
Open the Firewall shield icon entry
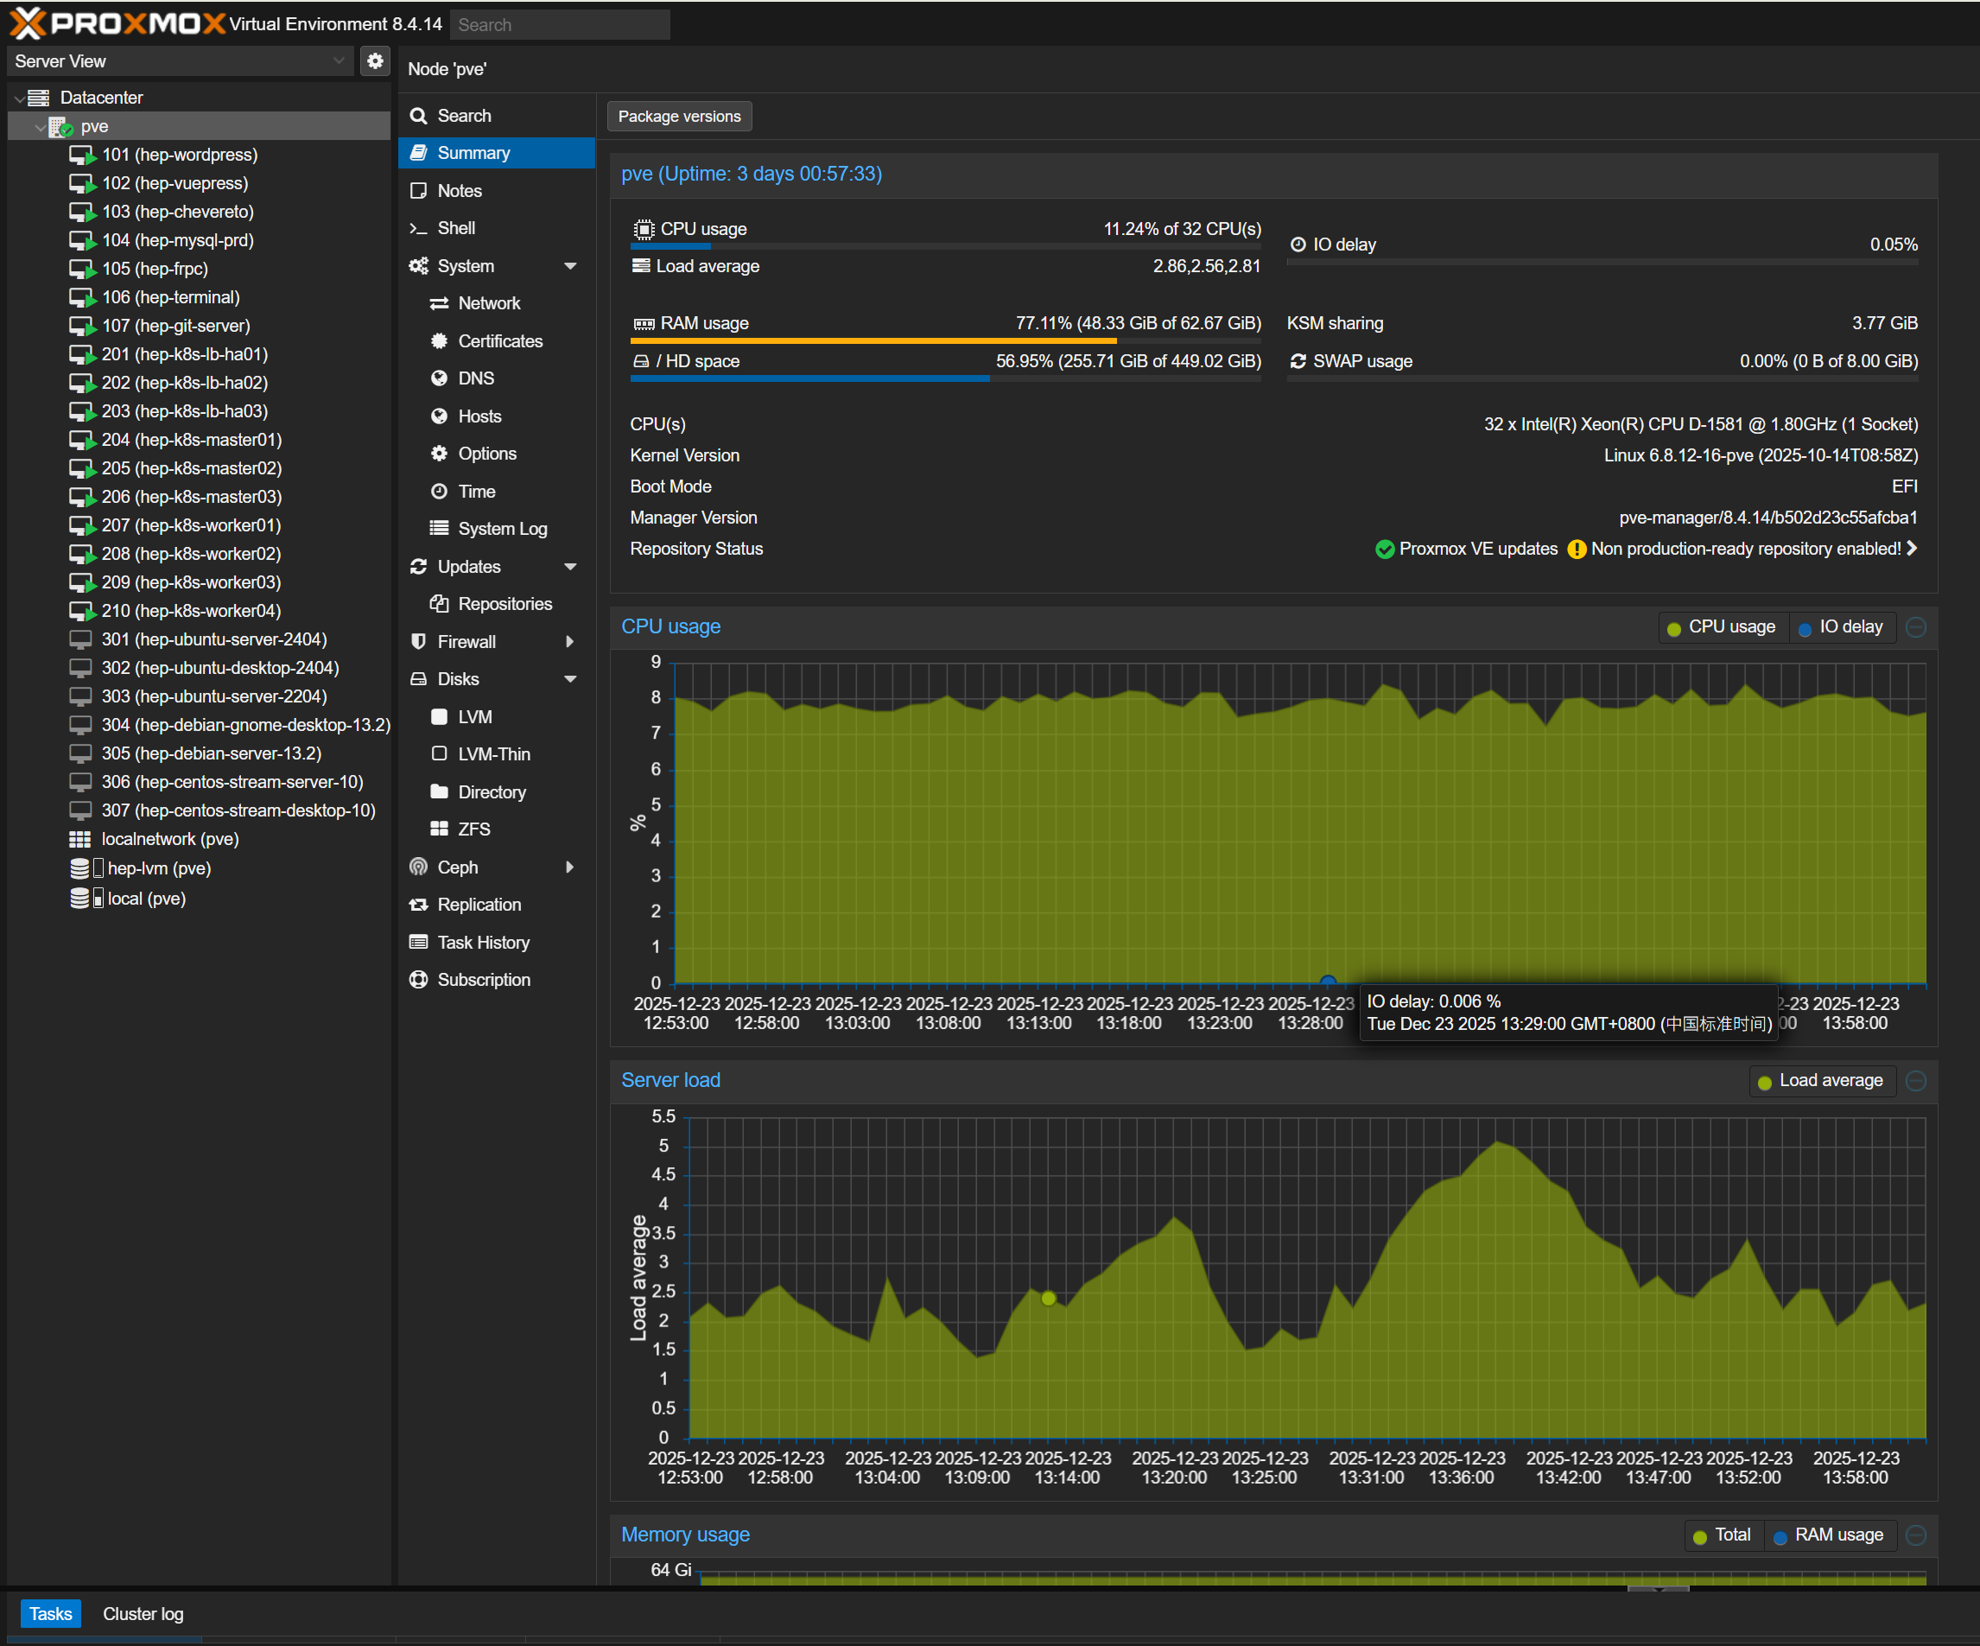coord(419,641)
